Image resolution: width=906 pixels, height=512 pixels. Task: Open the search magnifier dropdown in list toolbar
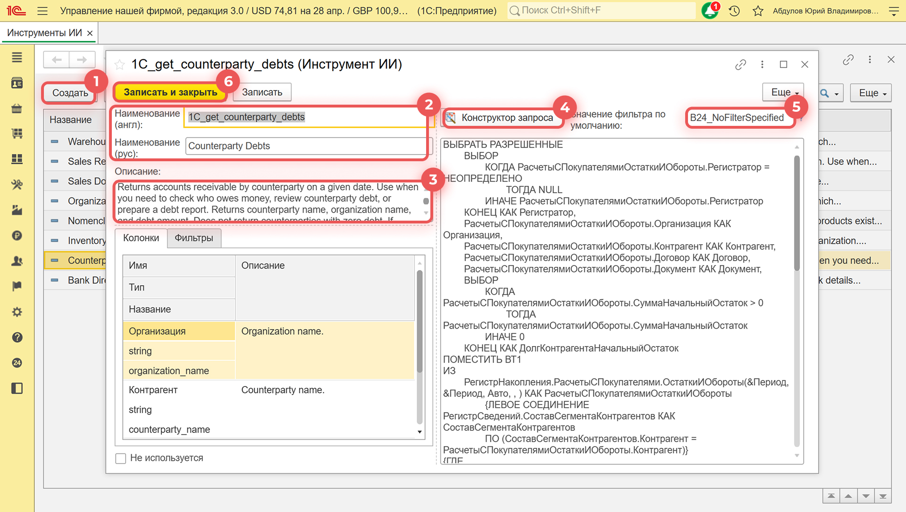(830, 93)
